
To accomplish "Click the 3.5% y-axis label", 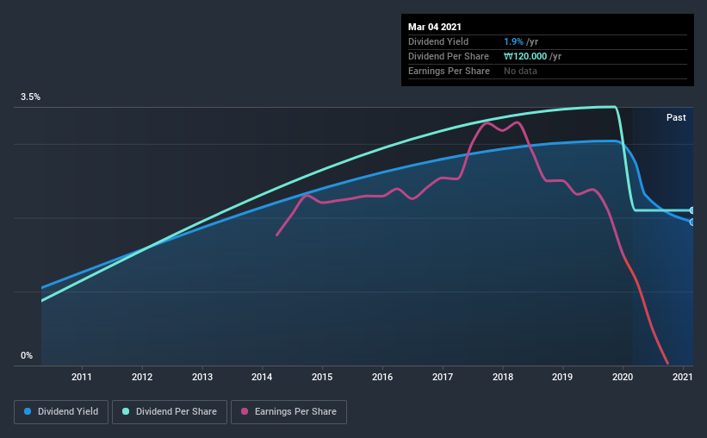I will (x=30, y=97).
